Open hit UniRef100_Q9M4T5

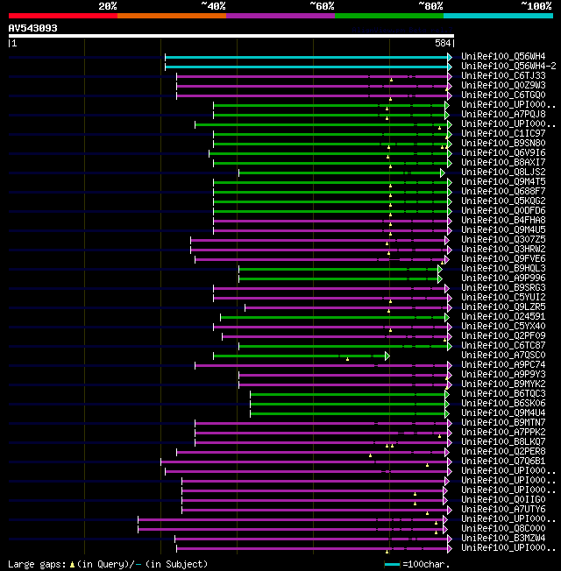coord(503,181)
